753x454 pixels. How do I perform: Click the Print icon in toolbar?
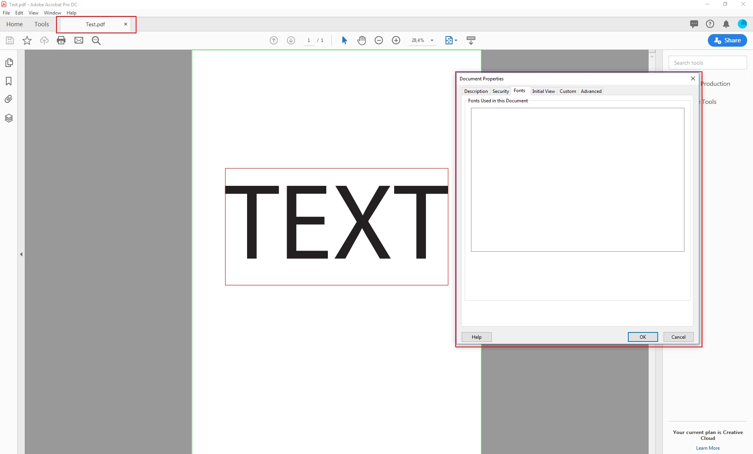pos(61,40)
